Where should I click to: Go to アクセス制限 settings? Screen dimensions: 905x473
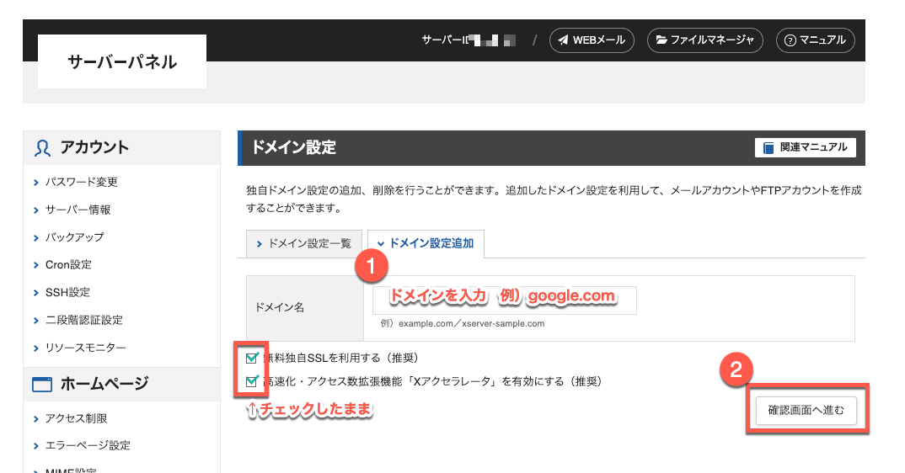[x=76, y=418]
